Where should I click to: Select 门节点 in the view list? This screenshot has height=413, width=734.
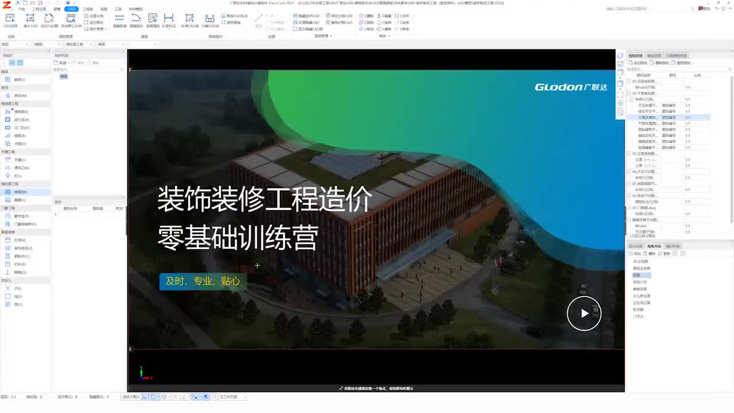coord(638,317)
